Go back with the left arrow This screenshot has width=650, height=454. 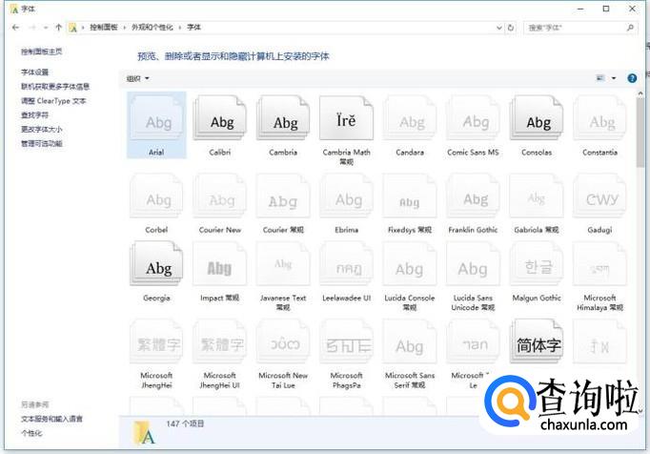[16, 28]
